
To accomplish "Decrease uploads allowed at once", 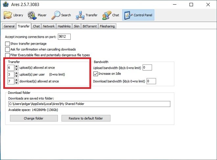I will click(16, 69).
